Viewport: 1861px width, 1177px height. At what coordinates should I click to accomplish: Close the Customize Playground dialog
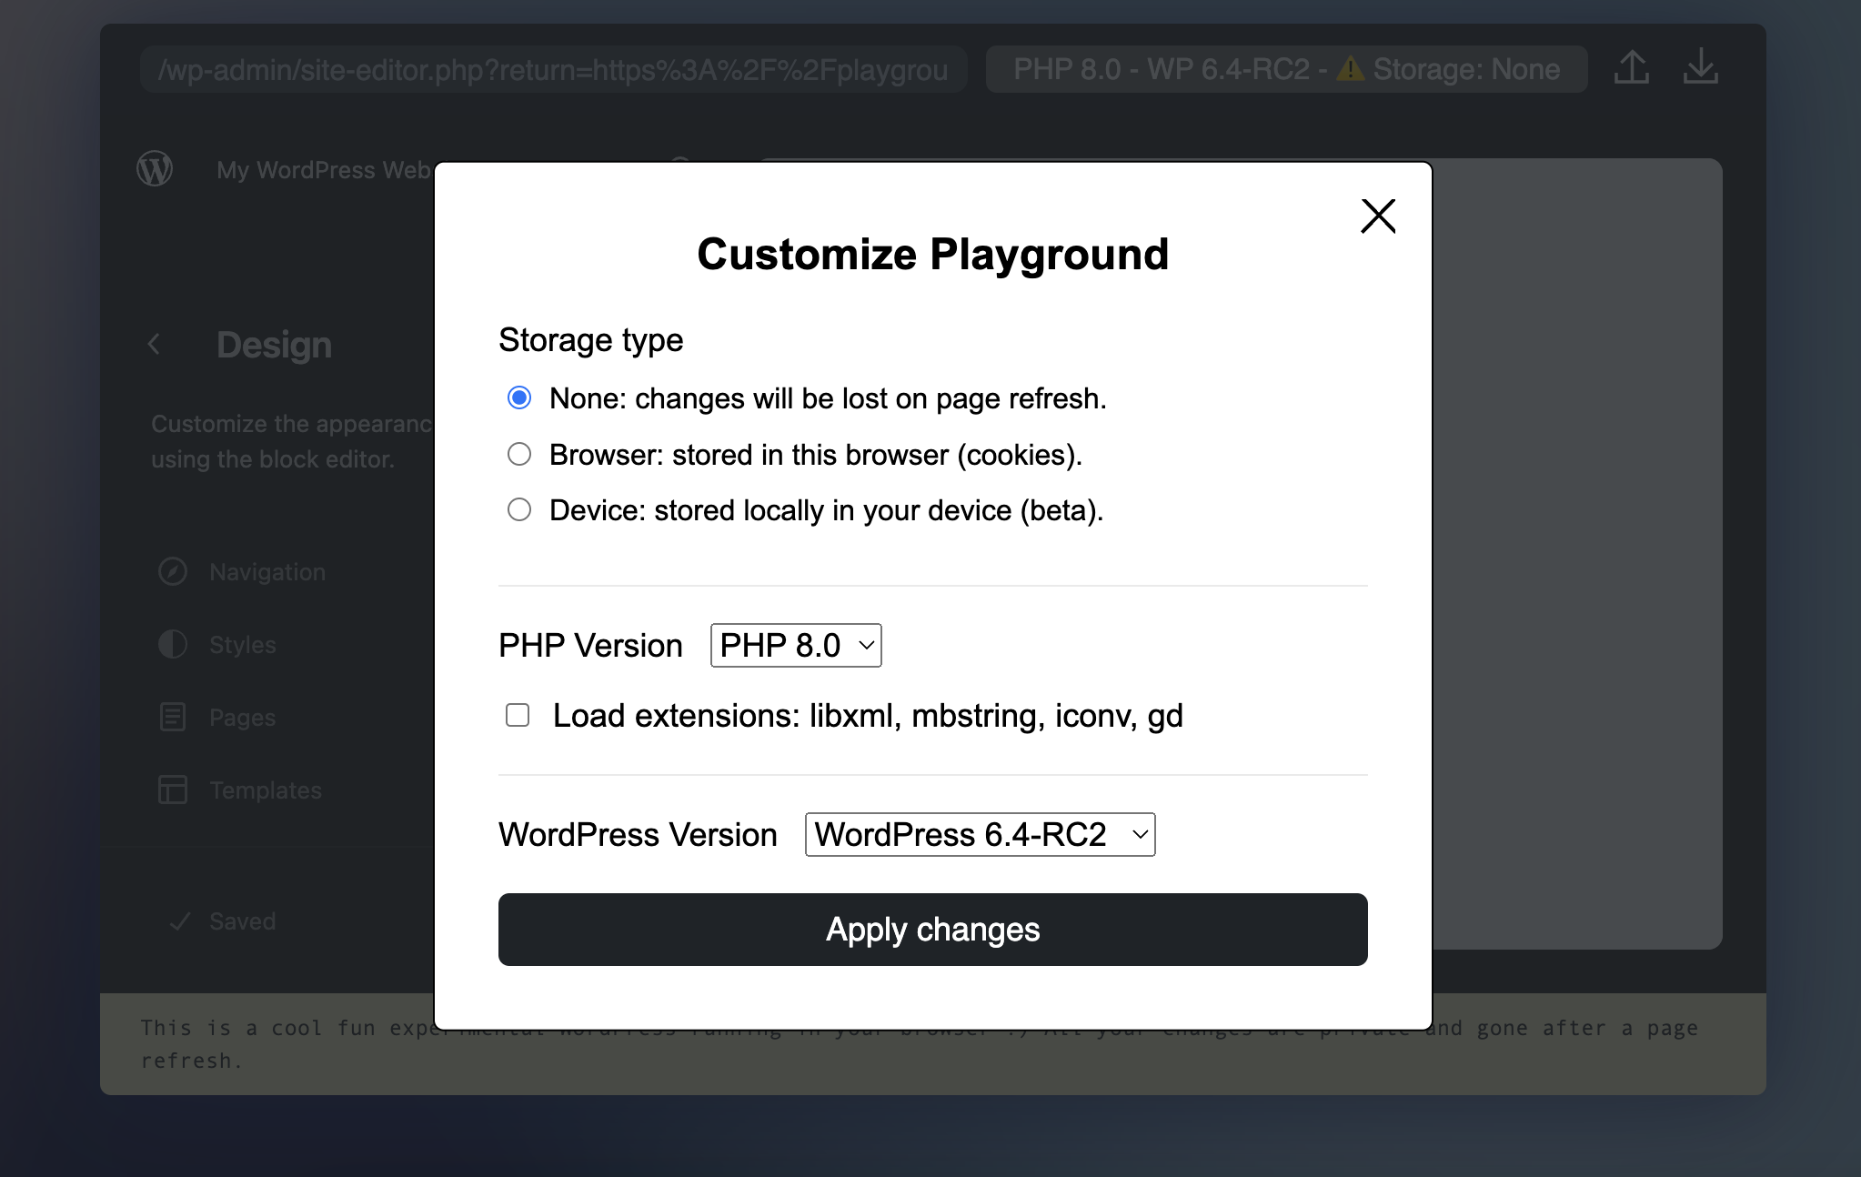point(1378,216)
